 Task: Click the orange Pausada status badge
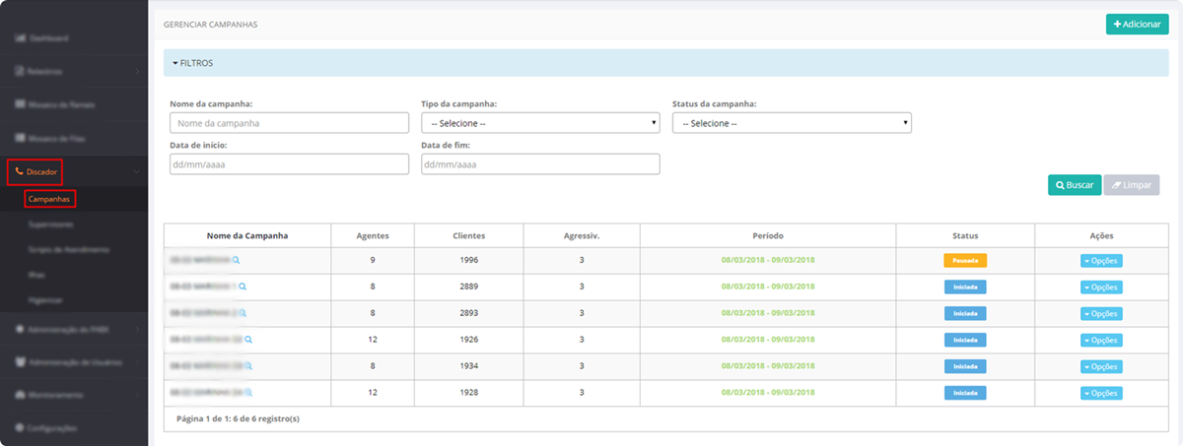click(964, 261)
